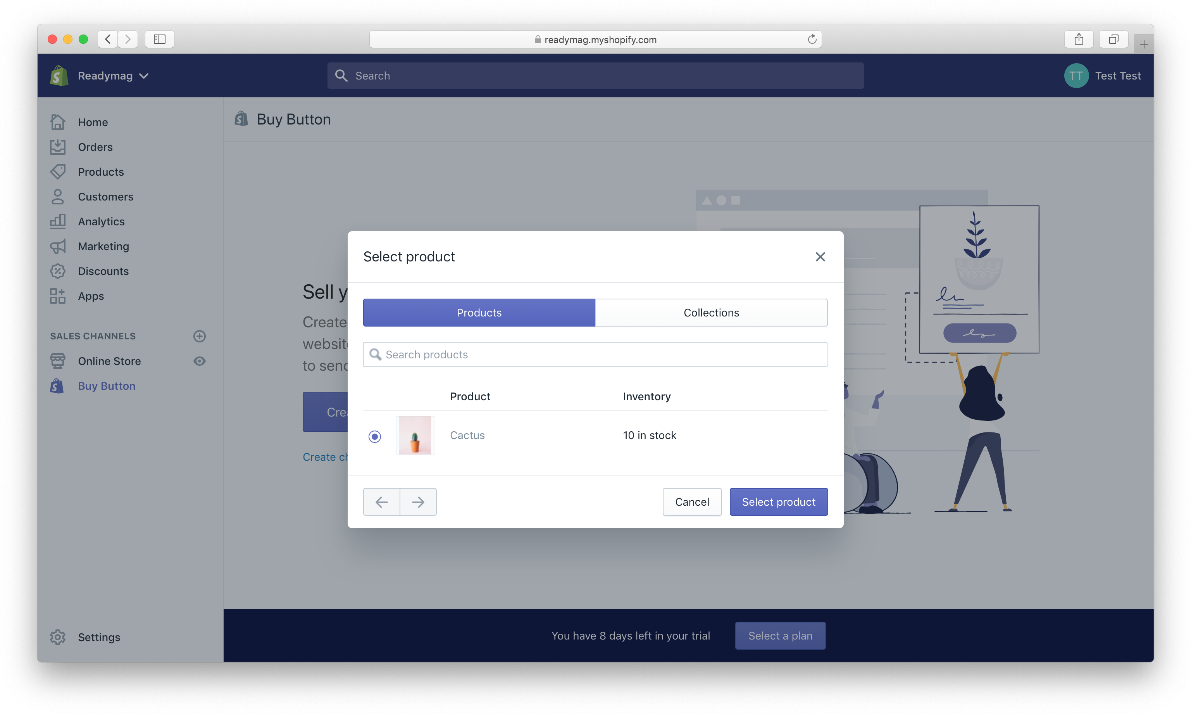Open Buy Button sales channel
Image resolution: width=1191 pixels, height=714 pixels.
click(x=107, y=386)
